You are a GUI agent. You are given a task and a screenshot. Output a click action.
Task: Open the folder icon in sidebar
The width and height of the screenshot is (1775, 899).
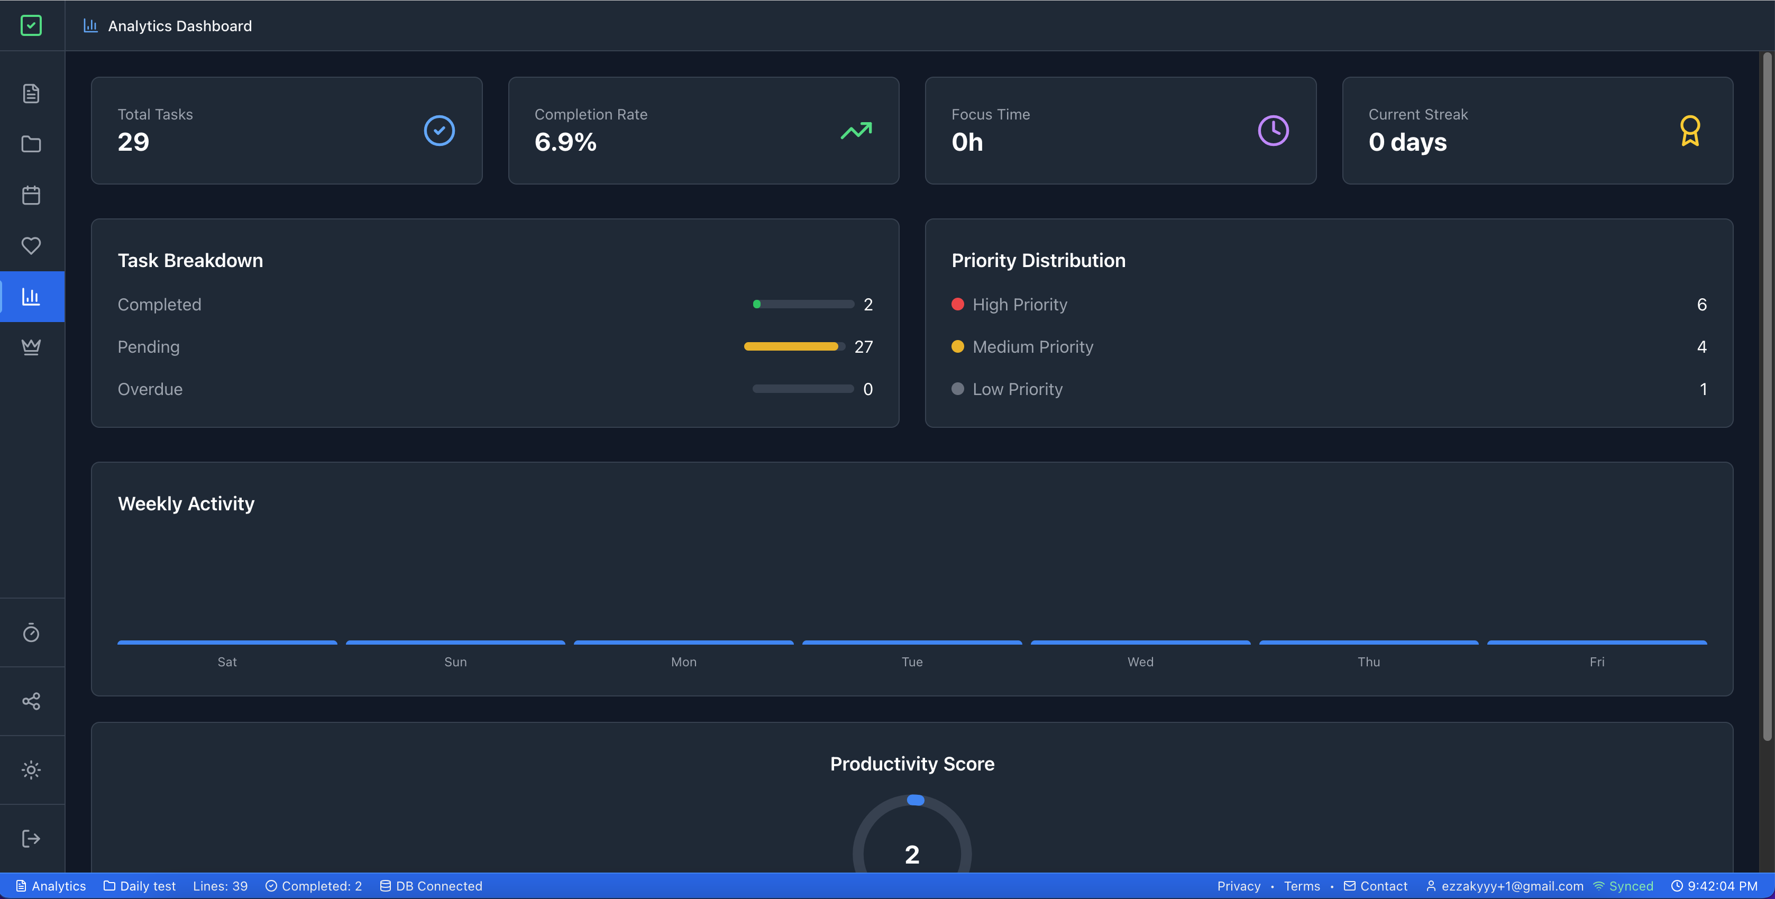(31, 144)
